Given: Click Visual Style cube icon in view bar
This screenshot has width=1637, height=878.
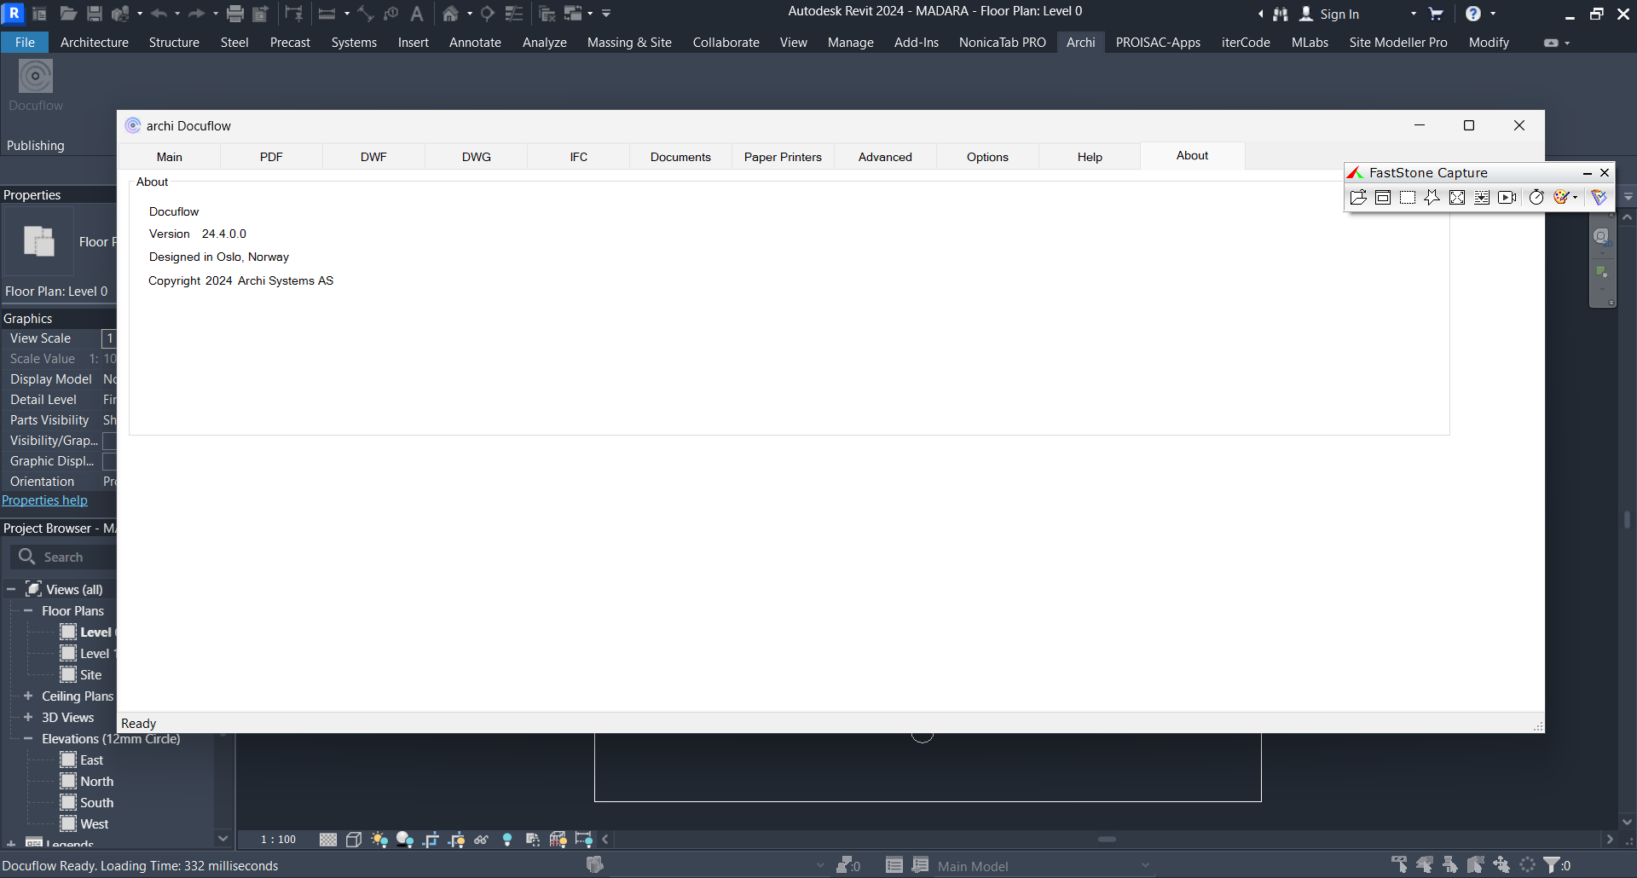Looking at the screenshot, I should 354,840.
